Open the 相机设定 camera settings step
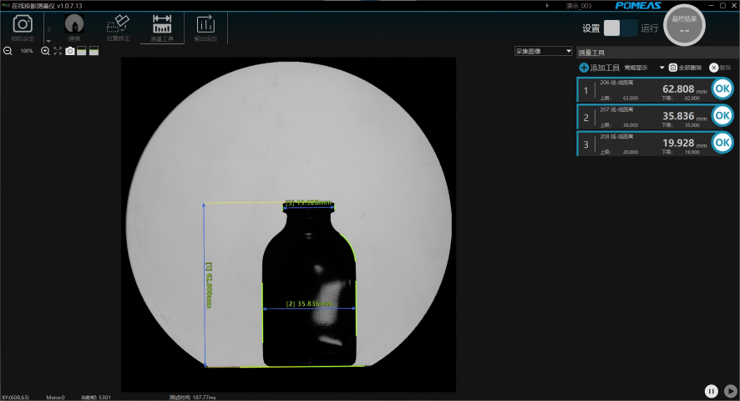This screenshot has height=401, width=740. click(23, 28)
